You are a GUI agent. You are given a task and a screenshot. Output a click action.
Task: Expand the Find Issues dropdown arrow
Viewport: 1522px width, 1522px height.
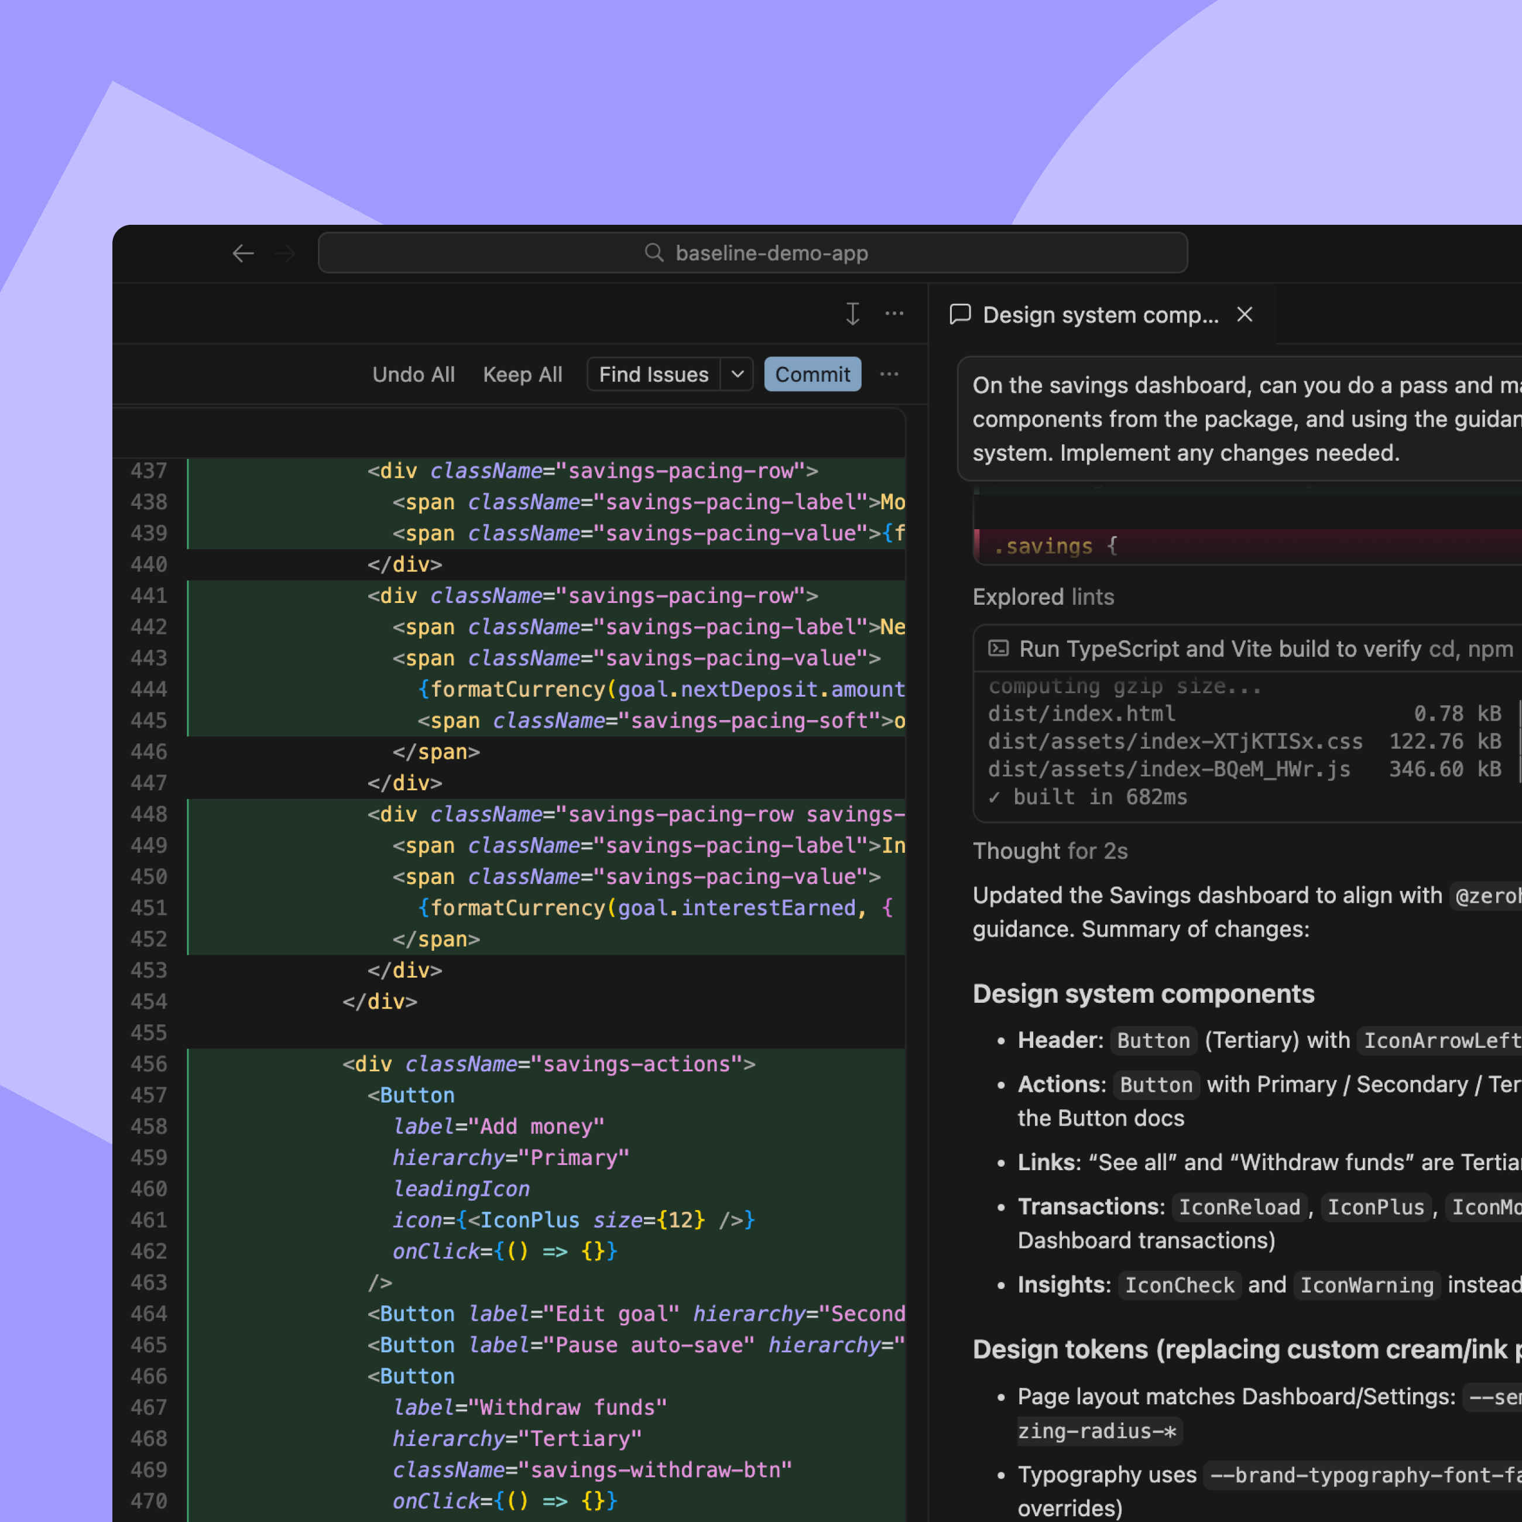pos(738,374)
